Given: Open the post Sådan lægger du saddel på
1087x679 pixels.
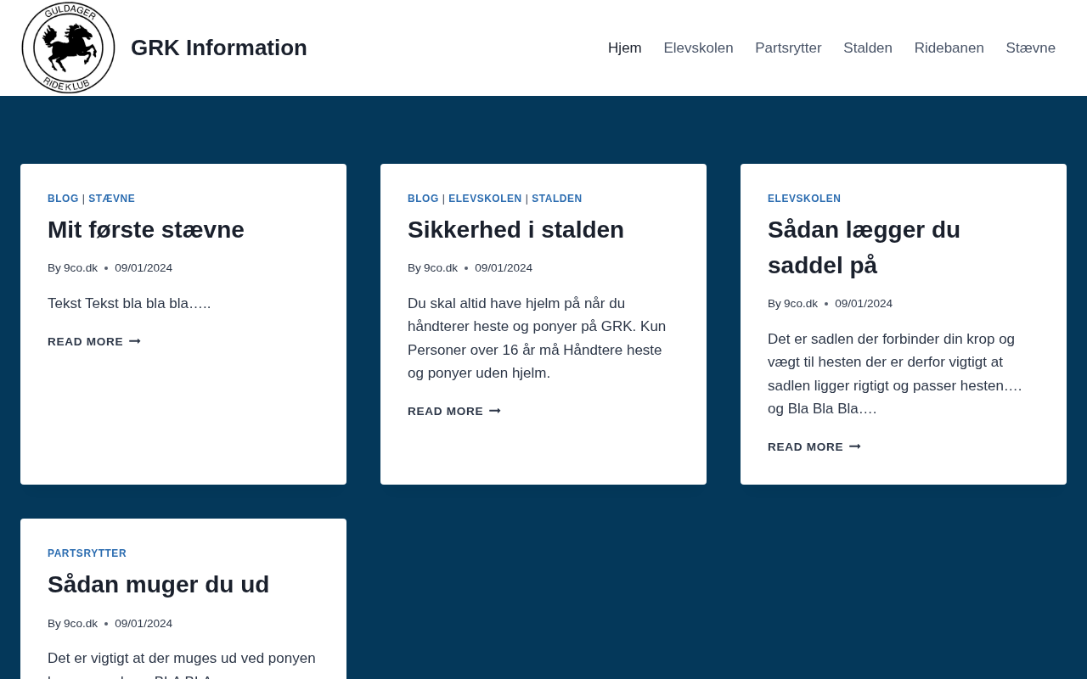Looking at the screenshot, I should coord(864,247).
